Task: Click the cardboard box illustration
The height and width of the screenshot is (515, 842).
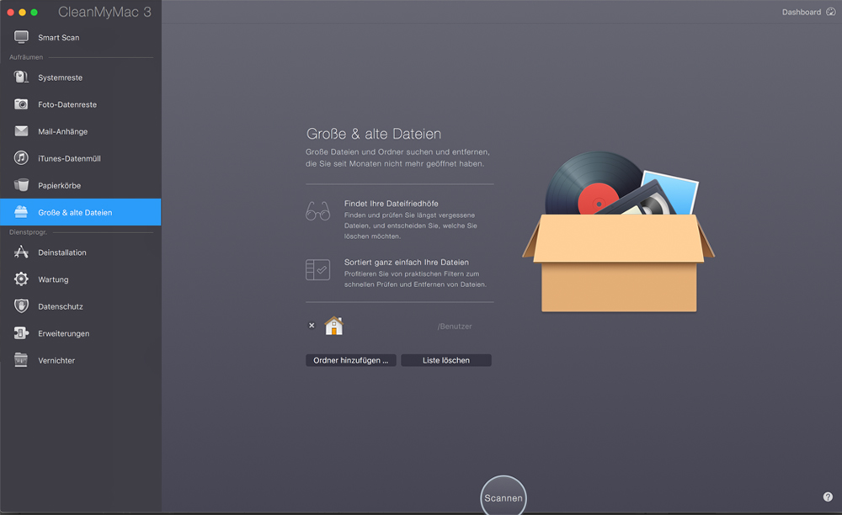Action: [x=619, y=231]
